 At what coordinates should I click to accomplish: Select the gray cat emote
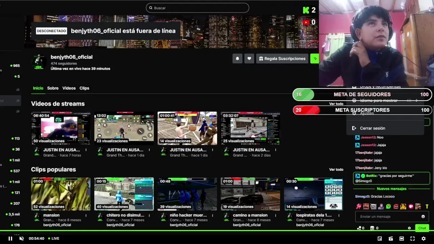pyautogui.click(x=373, y=206)
